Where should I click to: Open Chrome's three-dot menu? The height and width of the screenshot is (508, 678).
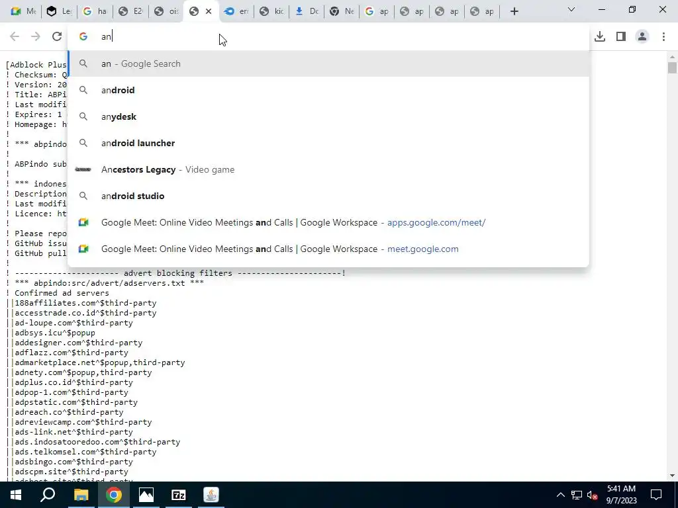coord(663,36)
